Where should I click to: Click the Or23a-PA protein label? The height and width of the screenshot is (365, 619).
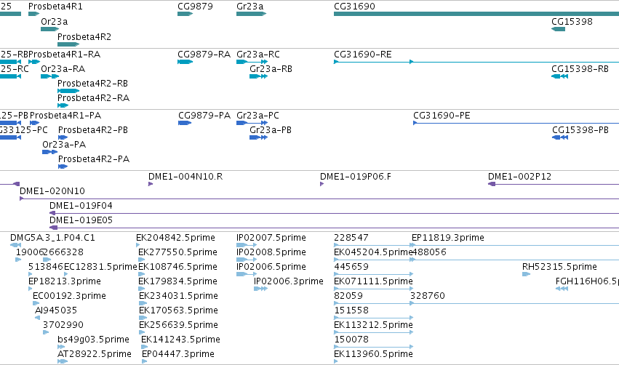pos(64,145)
